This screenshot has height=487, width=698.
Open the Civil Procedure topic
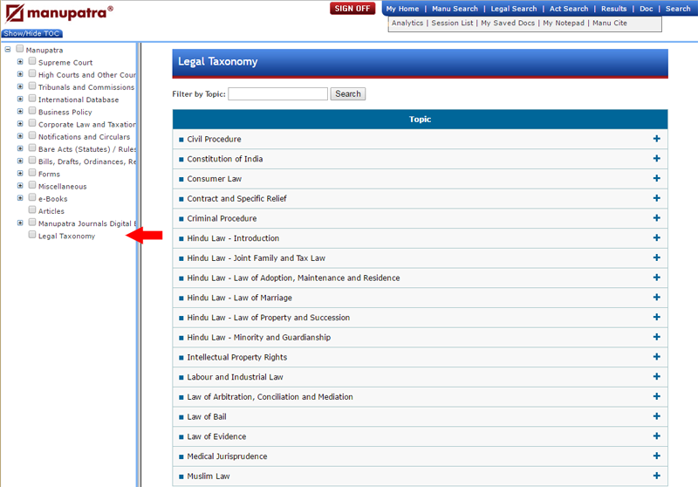coord(214,140)
